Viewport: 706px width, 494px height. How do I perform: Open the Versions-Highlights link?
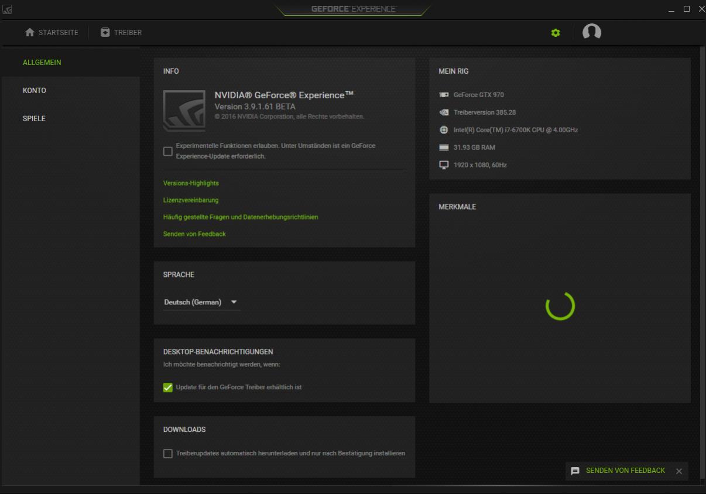(191, 183)
